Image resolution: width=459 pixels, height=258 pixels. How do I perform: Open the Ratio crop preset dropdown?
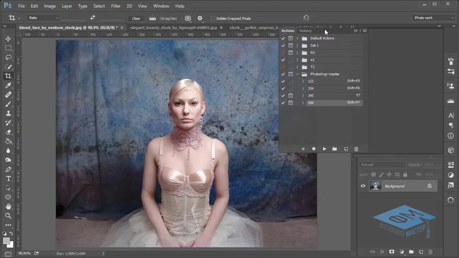click(x=43, y=18)
